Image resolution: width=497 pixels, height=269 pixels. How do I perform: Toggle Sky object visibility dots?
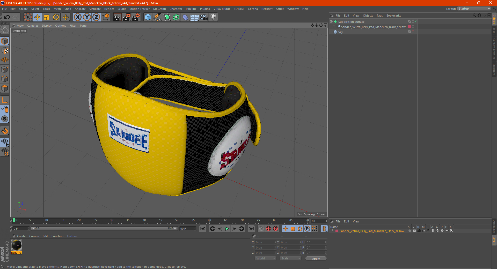[413, 32]
